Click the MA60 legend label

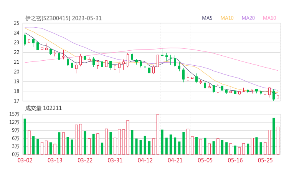click(269, 18)
